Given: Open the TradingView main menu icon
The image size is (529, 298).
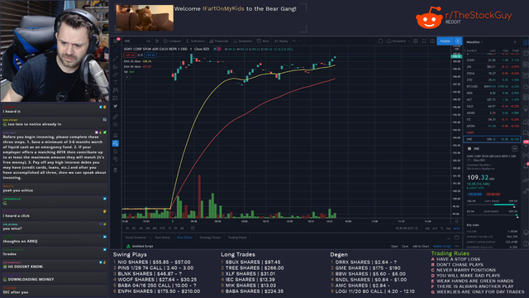Looking at the screenshot, I should click(x=116, y=41).
